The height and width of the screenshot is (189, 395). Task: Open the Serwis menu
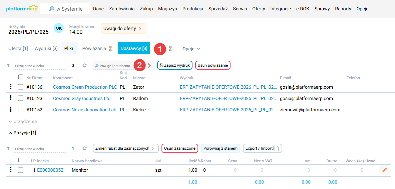click(x=240, y=9)
